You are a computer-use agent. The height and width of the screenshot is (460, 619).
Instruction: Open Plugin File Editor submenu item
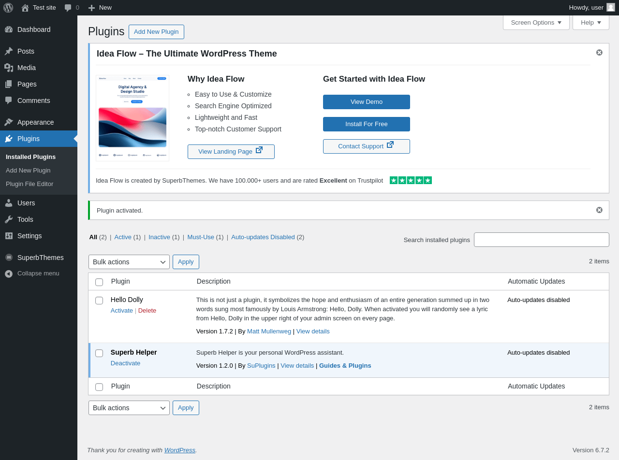click(x=29, y=184)
